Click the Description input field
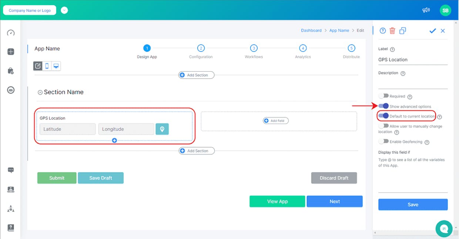Viewport: 459px width, 239px height. coord(413,84)
